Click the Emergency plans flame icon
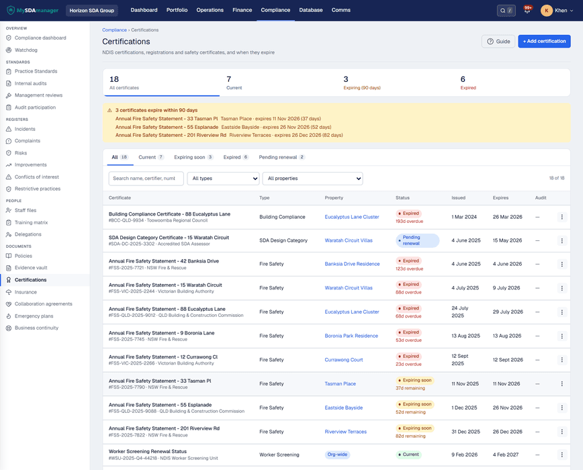 point(9,316)
